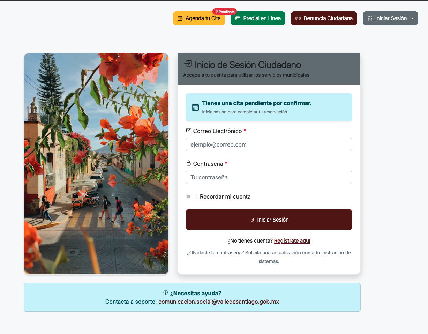Follow the Regístrate aquí link
Viewport: 428px width, 334px height.
point(292,241)
